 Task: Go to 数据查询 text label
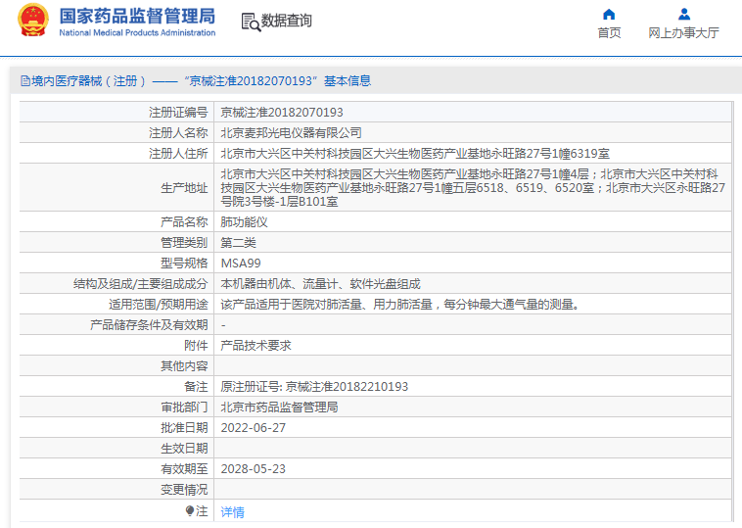pos(287,21)
